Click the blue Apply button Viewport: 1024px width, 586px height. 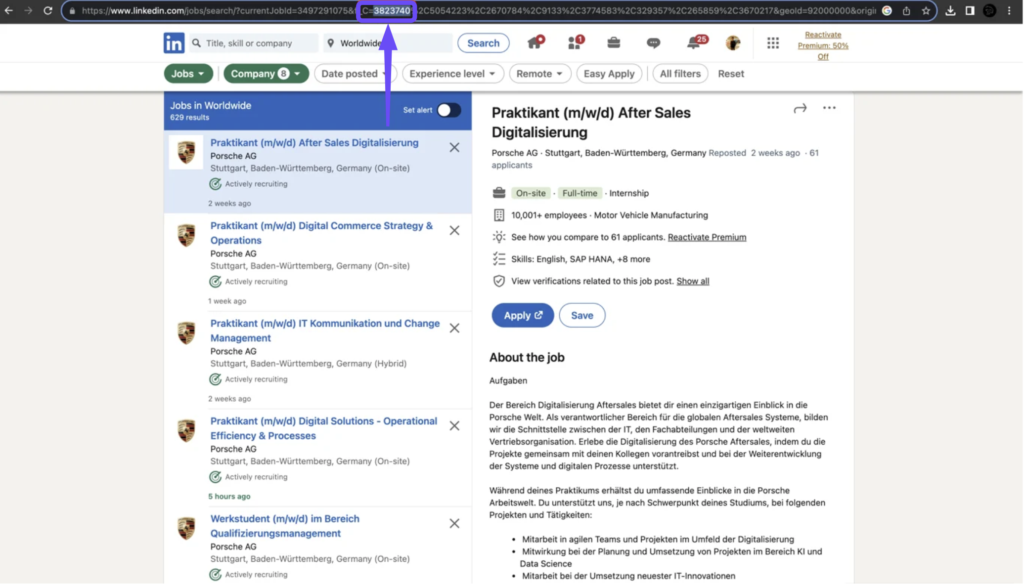[x=523, y=316]
